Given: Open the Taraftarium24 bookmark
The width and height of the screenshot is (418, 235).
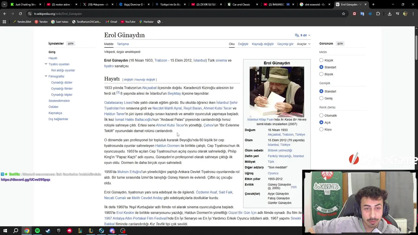Looking at the screenshot, I should point(87,22).
